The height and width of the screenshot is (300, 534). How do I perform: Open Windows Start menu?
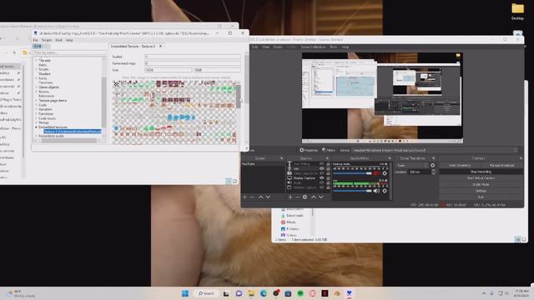point(185,293)
